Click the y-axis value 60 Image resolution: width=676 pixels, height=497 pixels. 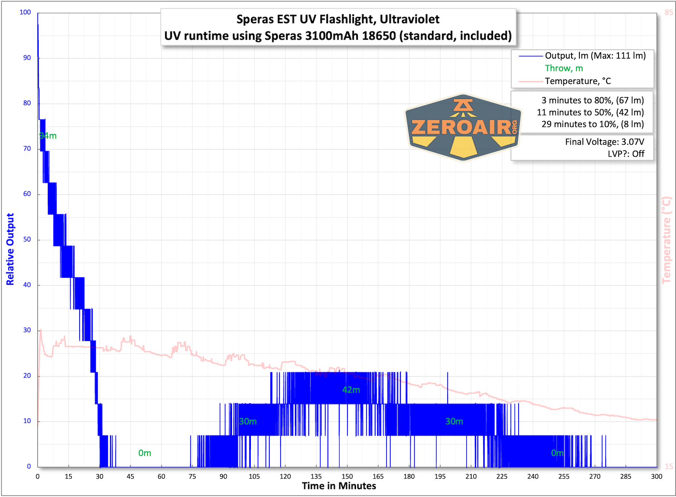point(27,194)
